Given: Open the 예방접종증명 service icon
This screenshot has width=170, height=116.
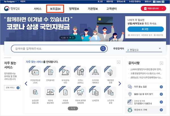Looking at the screenshot, I should point(110,72).
